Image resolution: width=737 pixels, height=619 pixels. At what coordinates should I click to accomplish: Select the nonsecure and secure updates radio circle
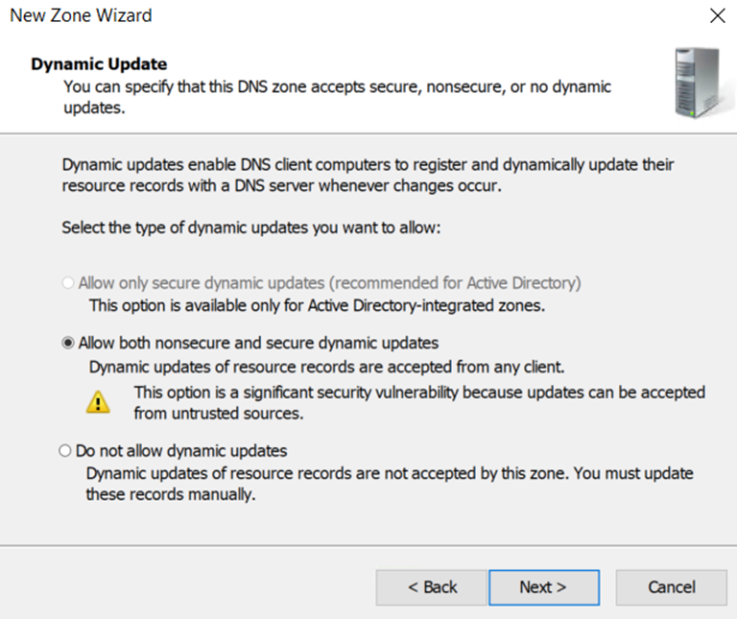click(67, 343)
